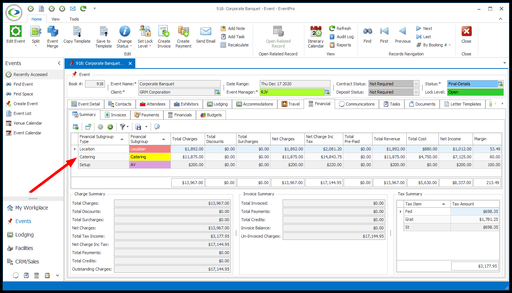Open the quick access toolbar customize arrow
Image resolution: width=512 pixels, height=293 pixels.
tap(94, 8)
